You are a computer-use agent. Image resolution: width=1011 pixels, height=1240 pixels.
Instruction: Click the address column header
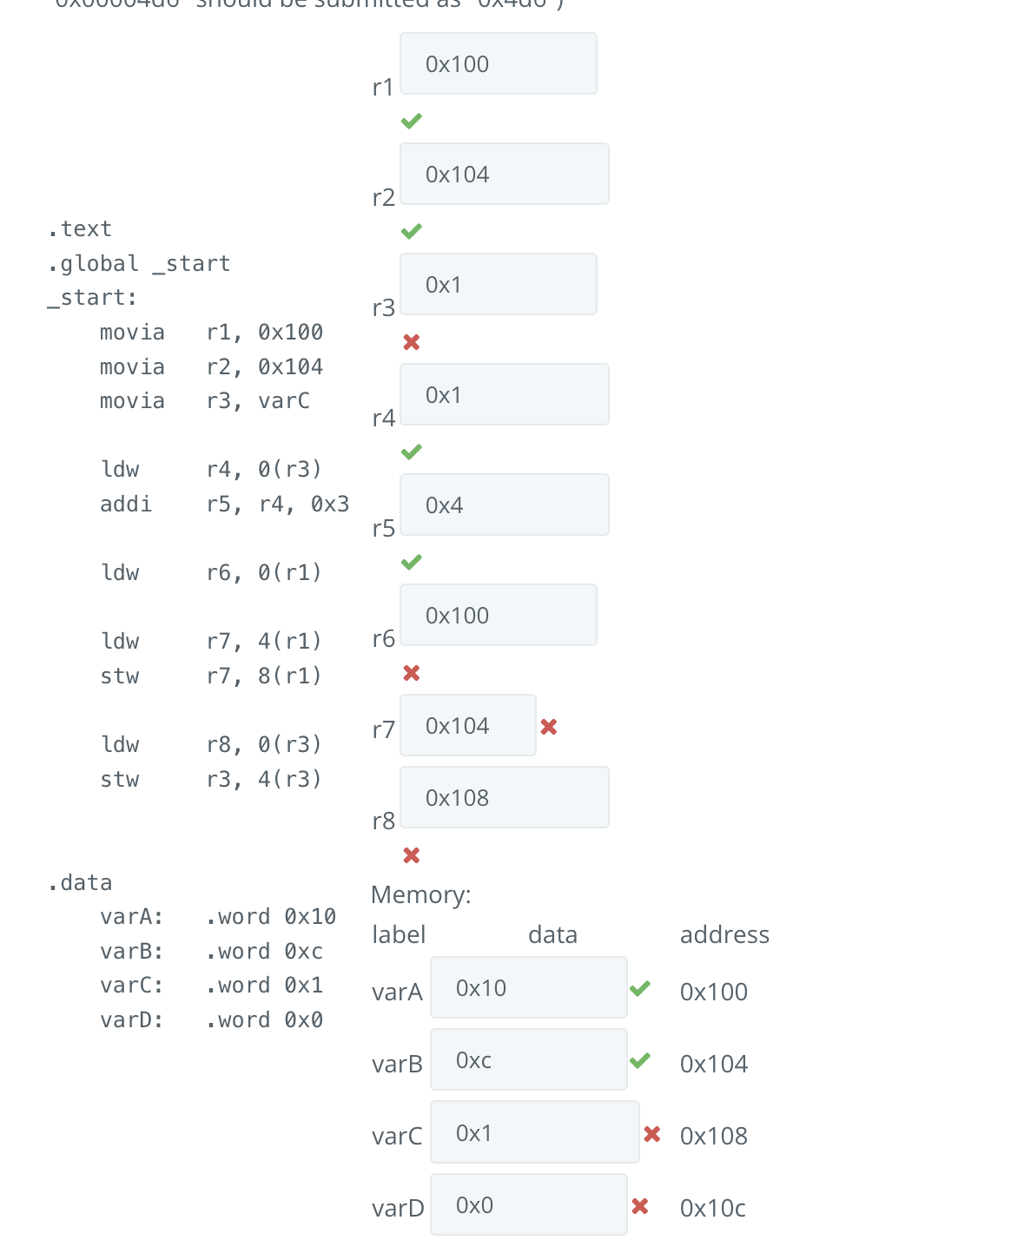724,934
